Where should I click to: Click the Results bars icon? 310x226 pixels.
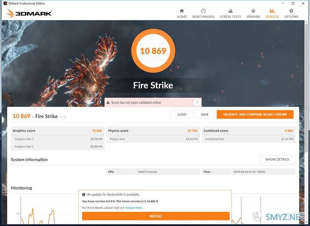272,11
